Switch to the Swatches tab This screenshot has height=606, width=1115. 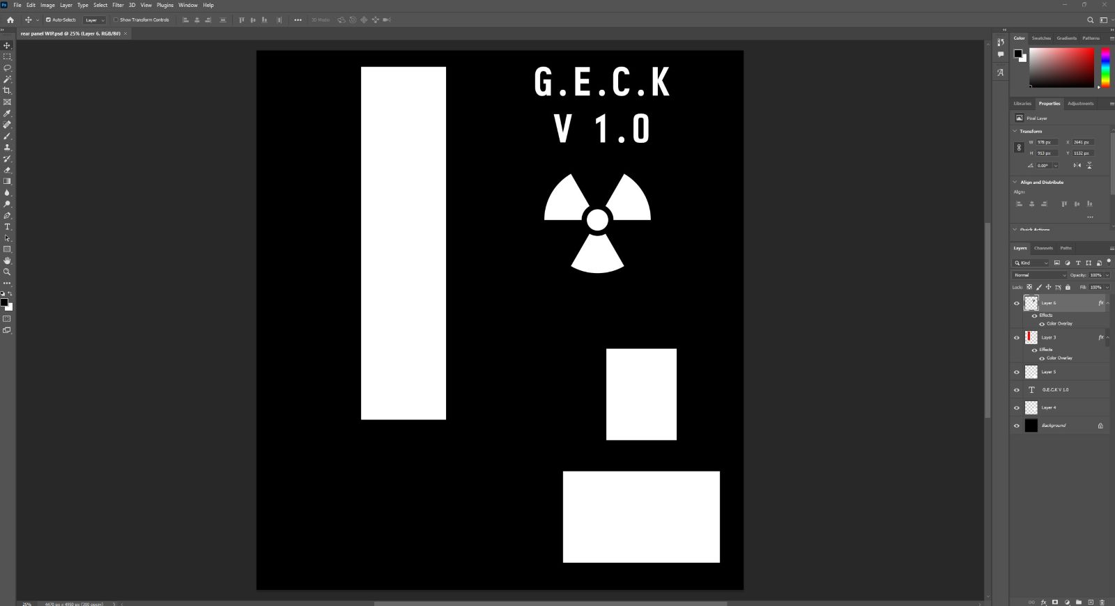(x=1041, y=38)
